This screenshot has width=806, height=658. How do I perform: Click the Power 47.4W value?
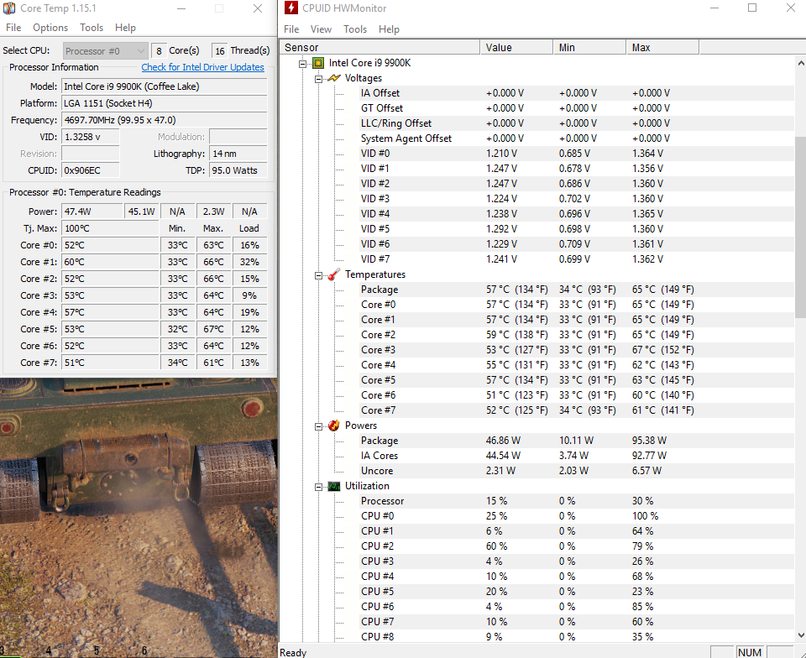pos(92,211)
